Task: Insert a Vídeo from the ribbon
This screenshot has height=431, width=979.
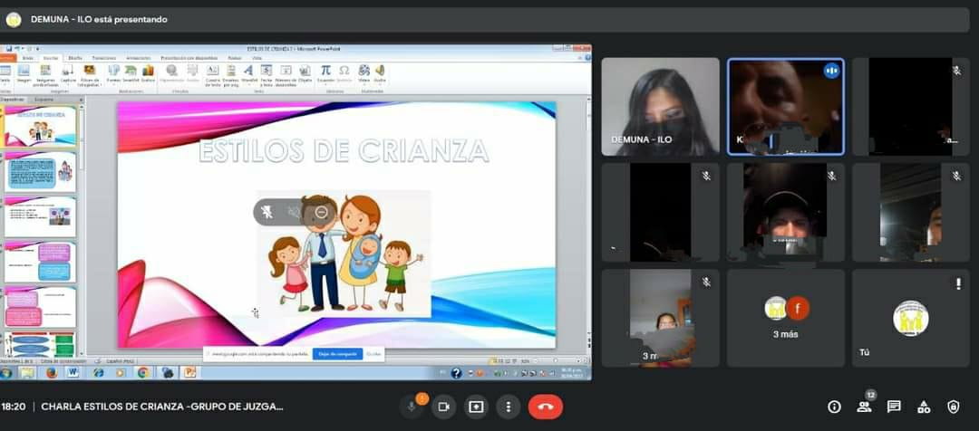Action: point(364,74)
